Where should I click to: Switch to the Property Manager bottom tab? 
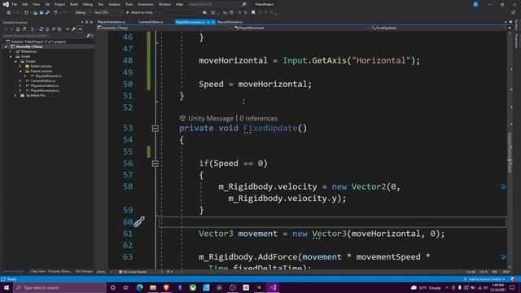tap(59, 271)
